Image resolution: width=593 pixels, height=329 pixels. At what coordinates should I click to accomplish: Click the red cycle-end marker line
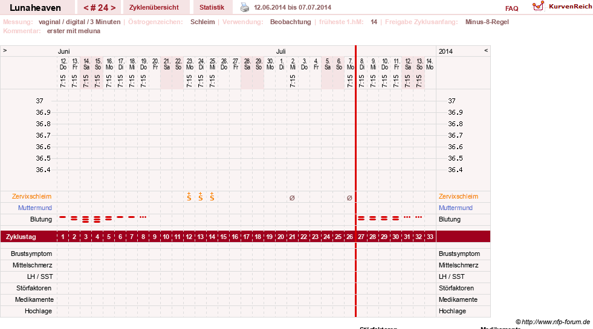click(x=355, y=181)
